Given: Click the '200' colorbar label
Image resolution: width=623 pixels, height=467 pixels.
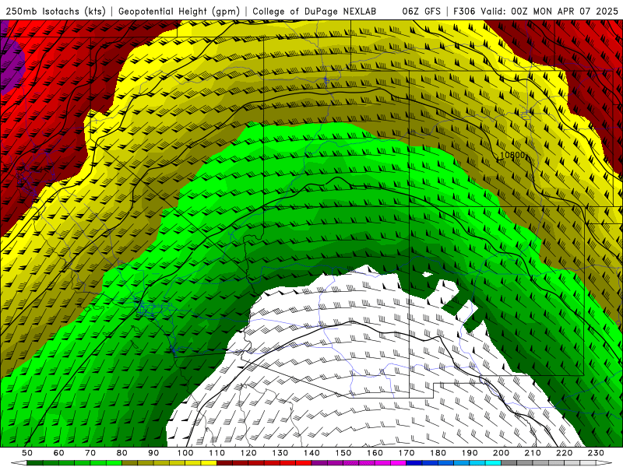Looking at the screenshot, I should [x=501, y=453].
